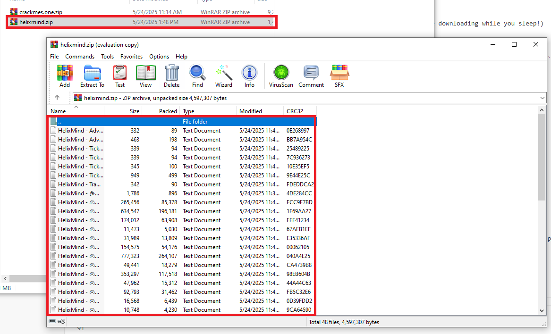551x334 pixels.
Task: Select file row sized 49,441 bytes
Action: tap(182, 265)
